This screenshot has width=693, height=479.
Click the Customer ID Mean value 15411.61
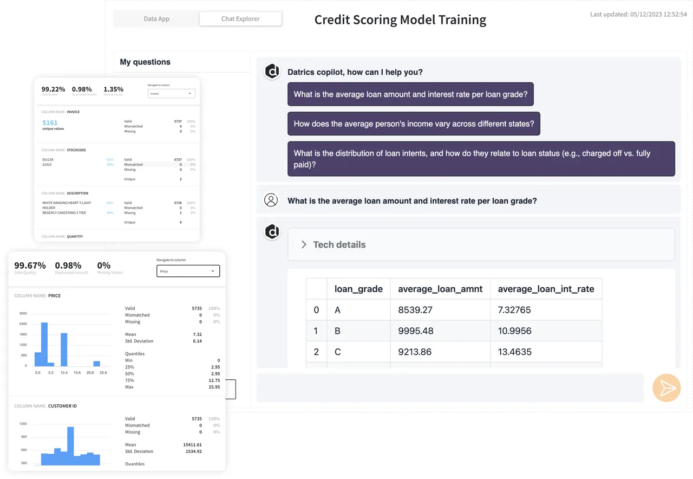(192, 445)
